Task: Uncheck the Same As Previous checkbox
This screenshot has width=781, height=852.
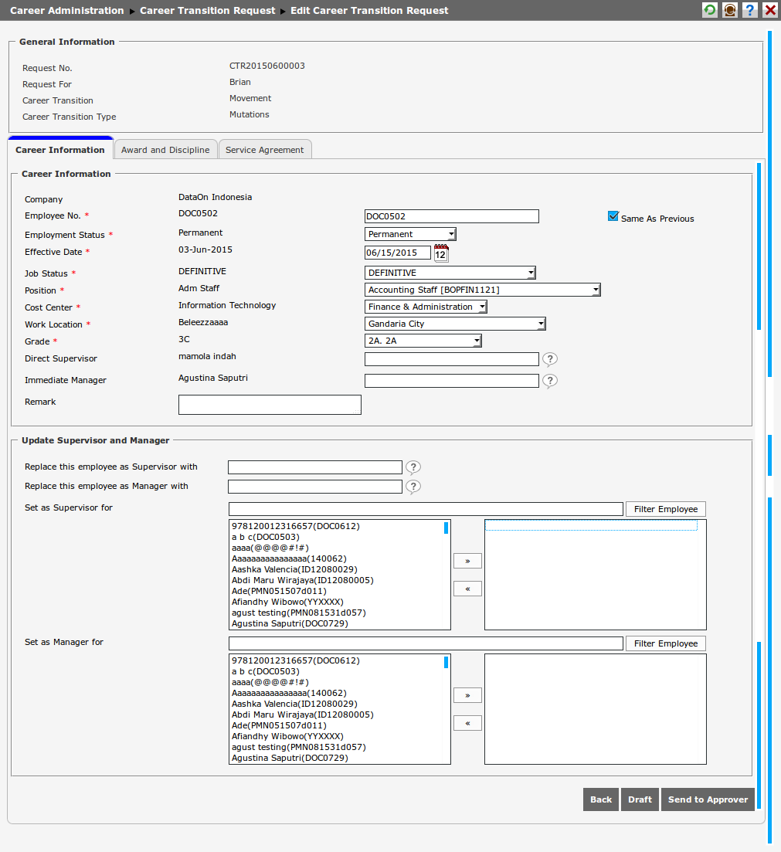Action: click(x=613, y=217)
